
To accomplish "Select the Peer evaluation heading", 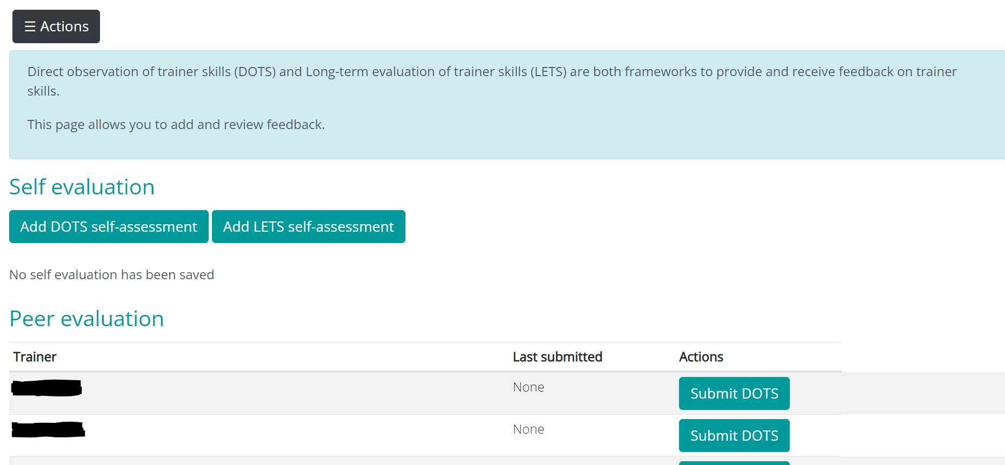I will (x=86, y=319).
